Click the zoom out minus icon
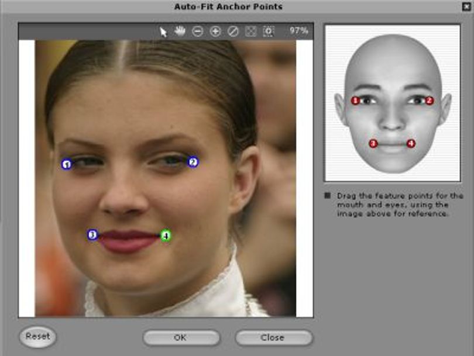Viewport: 474px width, 356px height. [x=197, y=32]
